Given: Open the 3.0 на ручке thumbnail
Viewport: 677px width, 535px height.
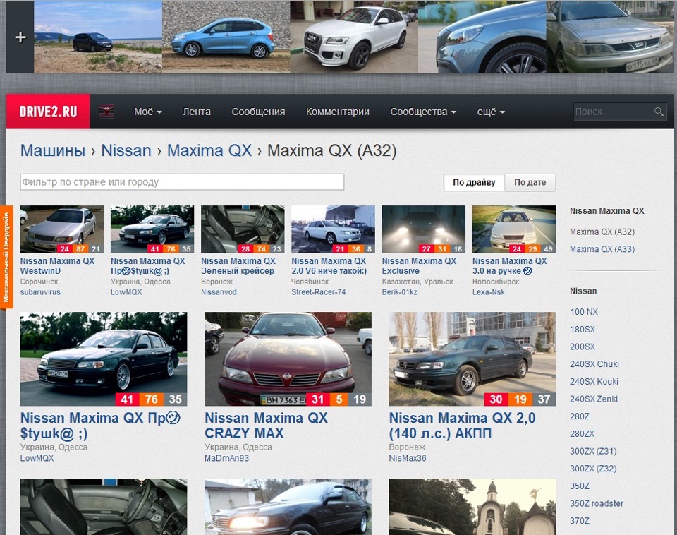Looking at the screenshot, I should pyautogui.click(x=514, y=229).
